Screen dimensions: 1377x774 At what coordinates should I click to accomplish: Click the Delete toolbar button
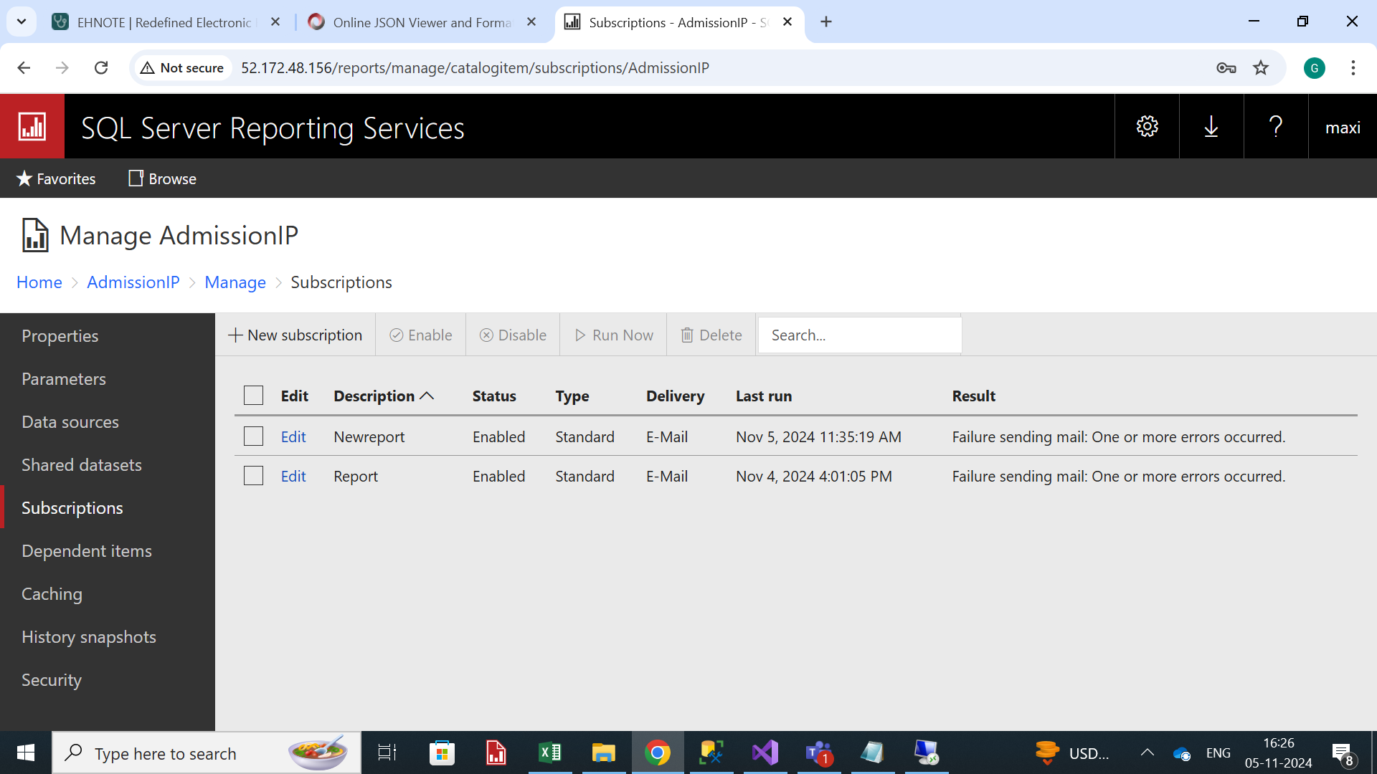711,335
